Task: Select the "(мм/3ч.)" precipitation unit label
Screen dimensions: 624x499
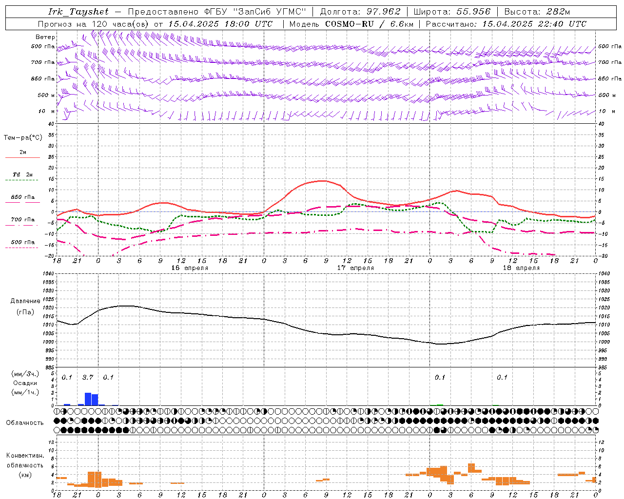Action: (x=25, y=374)
